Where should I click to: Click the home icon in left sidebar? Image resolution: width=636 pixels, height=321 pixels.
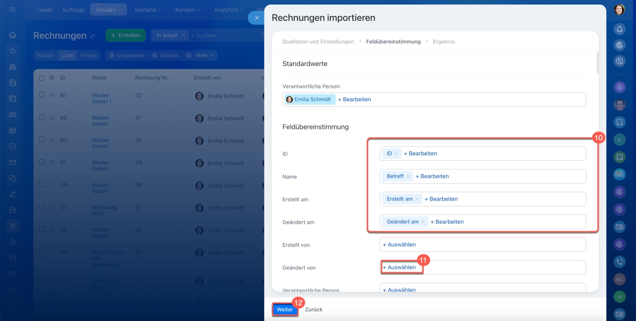point(12,35)
